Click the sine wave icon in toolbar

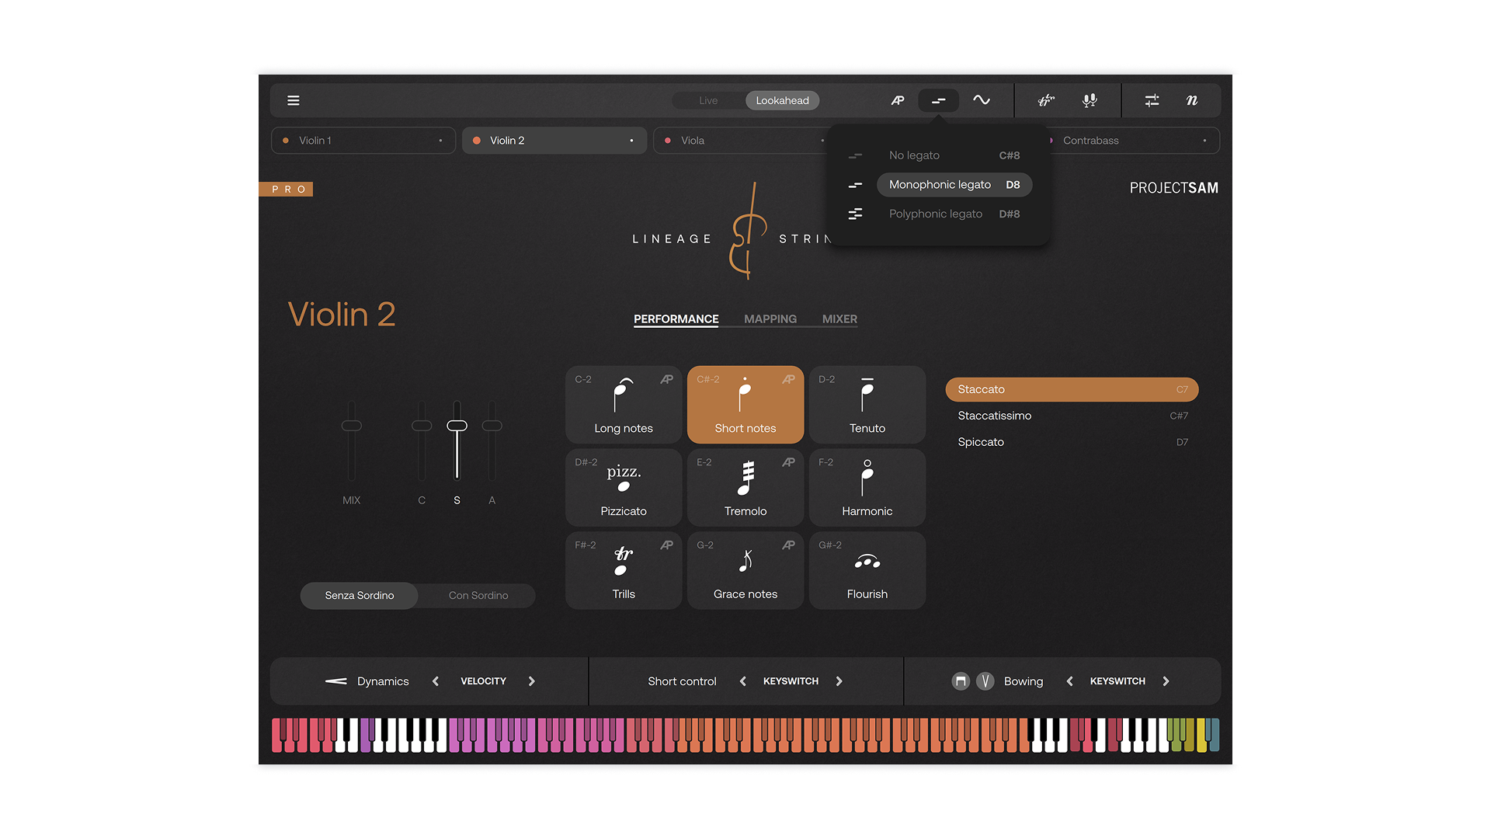[x=982, y=100]
